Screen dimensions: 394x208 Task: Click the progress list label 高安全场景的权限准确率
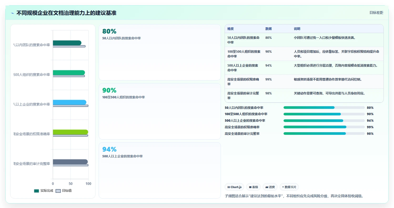click(242, 127)
